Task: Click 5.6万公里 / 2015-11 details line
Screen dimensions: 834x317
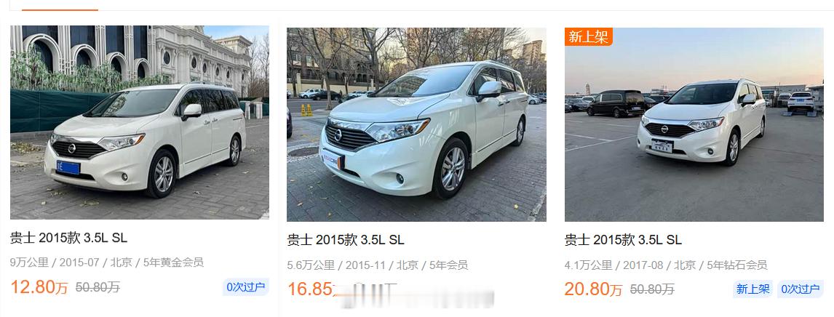Action: pos(378,265)
